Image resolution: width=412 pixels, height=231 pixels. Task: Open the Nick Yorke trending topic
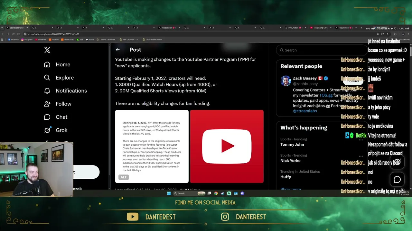click(290, 161)
